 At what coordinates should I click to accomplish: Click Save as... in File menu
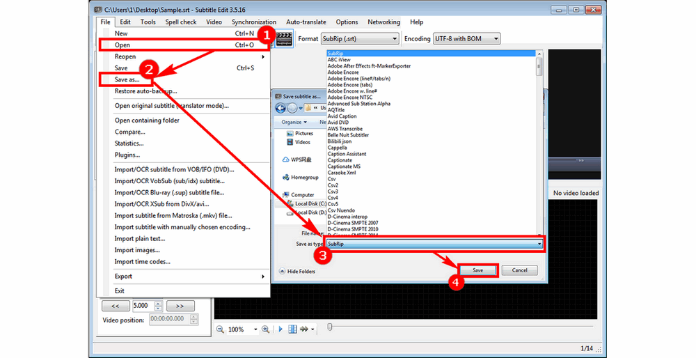(x=127, y=80)
